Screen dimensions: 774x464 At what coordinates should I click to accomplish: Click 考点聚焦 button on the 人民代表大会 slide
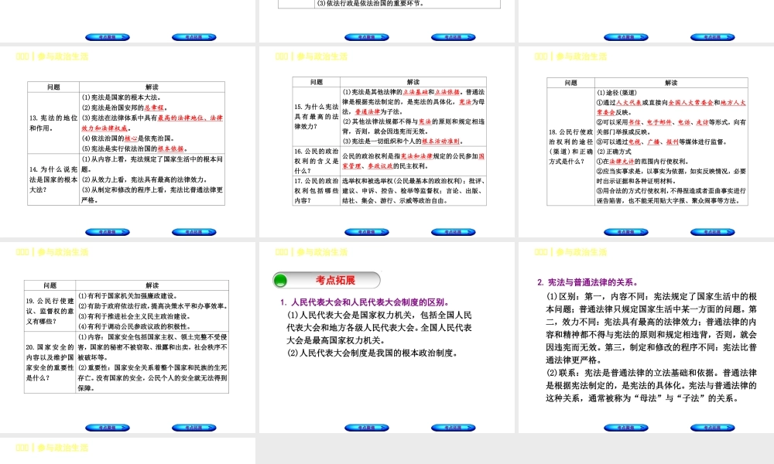pos(367,428)
